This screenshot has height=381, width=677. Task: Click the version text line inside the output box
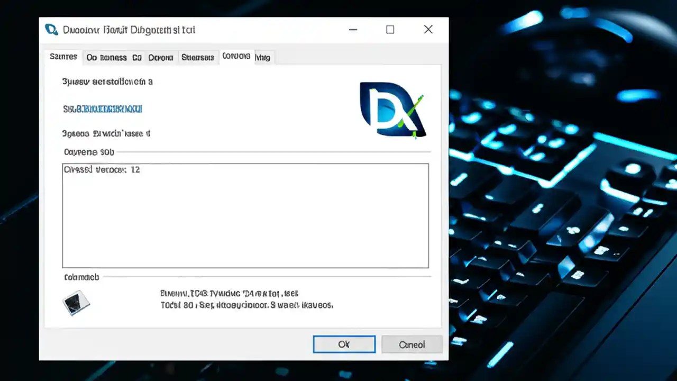(x=102, y=169)
